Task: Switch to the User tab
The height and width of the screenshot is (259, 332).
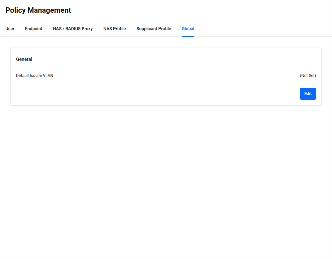Action: tap(10, 29)
